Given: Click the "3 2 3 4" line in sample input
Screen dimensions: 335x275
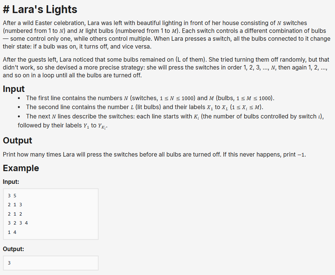Looking at the screenshot, I should (18, 223).
